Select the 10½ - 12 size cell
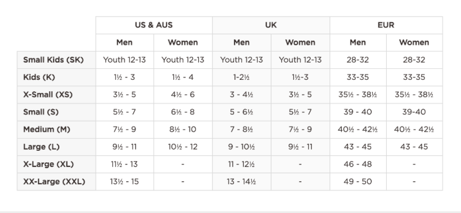 click(x=183, y=147)
